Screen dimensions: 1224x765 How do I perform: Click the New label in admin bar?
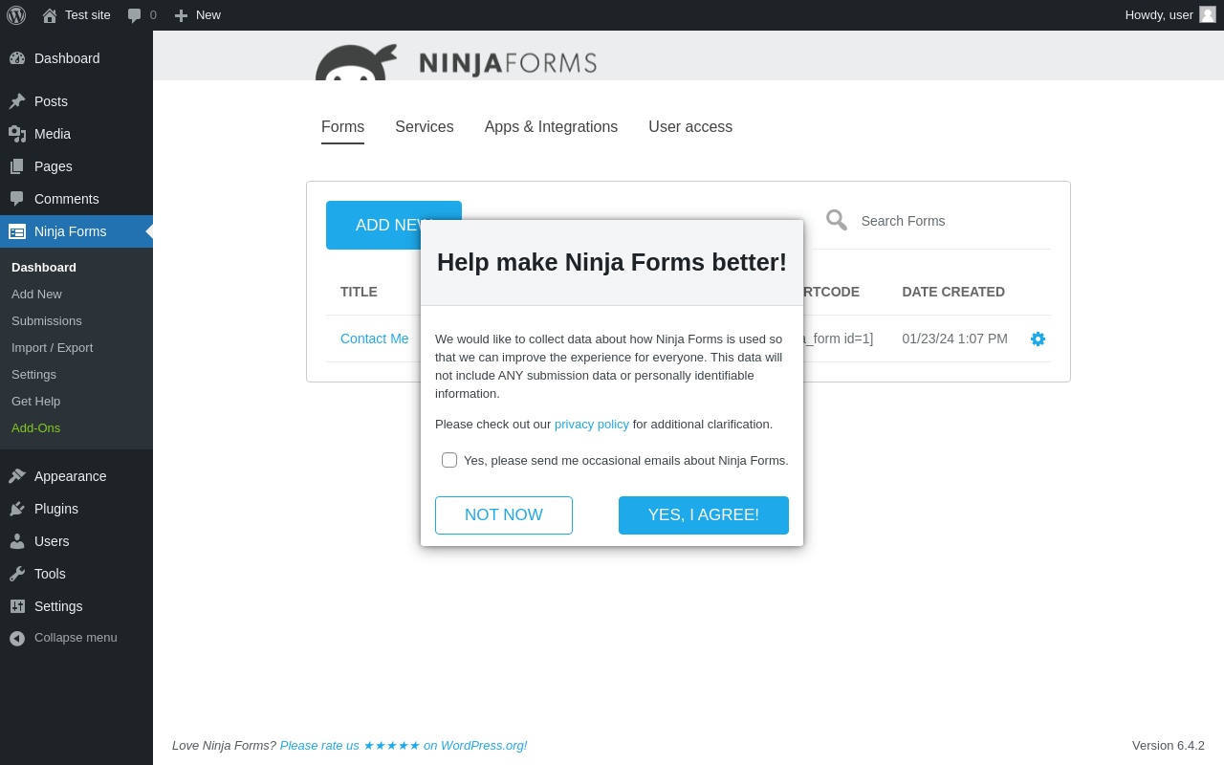tap(208, 14)
